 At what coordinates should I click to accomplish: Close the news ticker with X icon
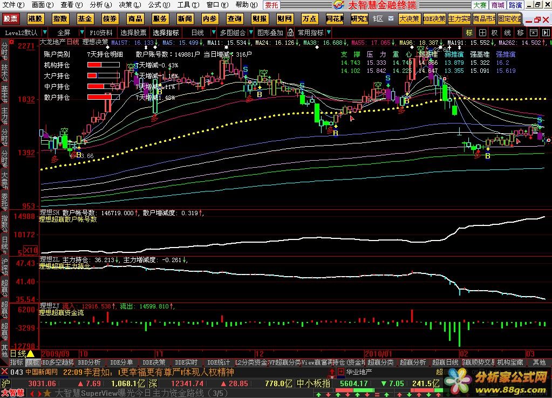coord(4,372)
